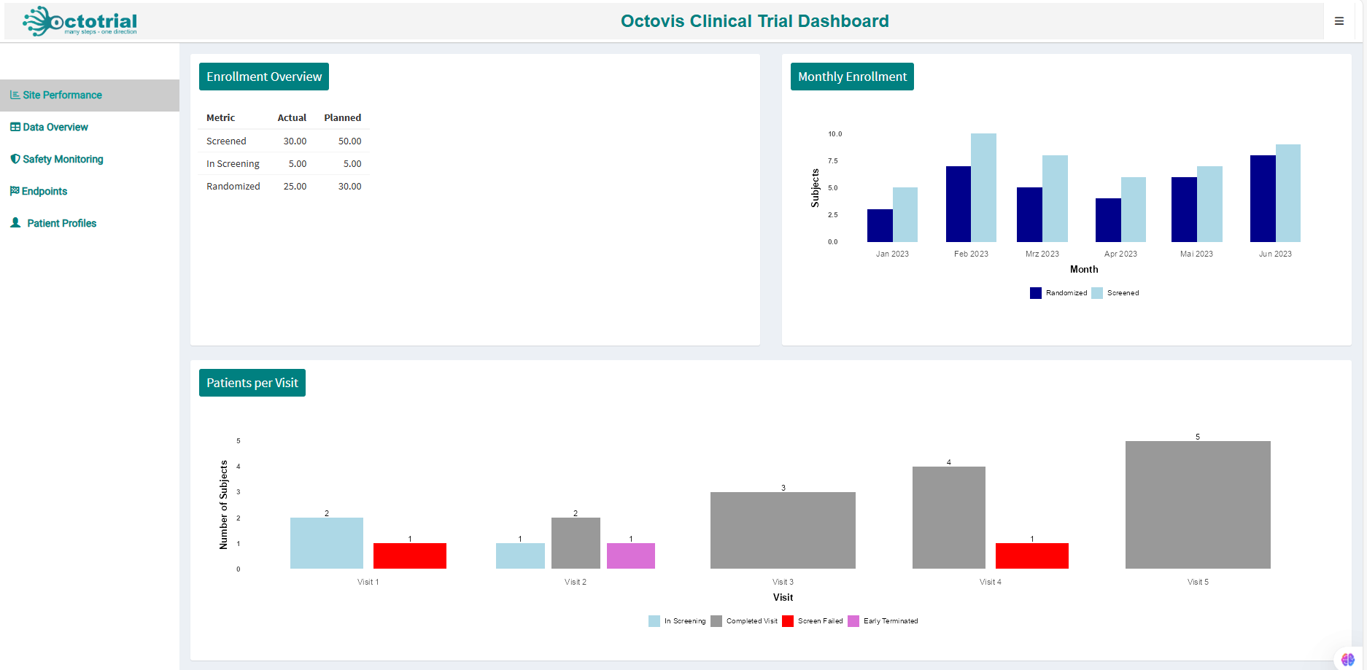The height and width of the screenshot is (670, 1367).
Task: Click the Early Terminated purple legend swatch
Action: [853, 621]
